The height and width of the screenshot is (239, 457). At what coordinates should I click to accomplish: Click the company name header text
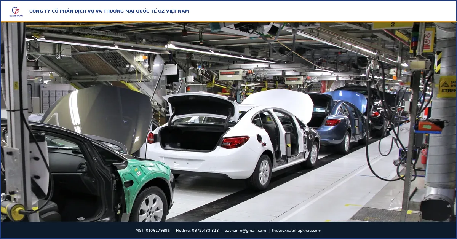109,11
